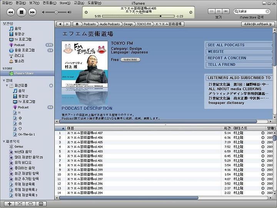Image resolution: width=277 pixels, height=208 pixels.
Task: Select episode vol.407 row
Action: (x=164, y=133)
